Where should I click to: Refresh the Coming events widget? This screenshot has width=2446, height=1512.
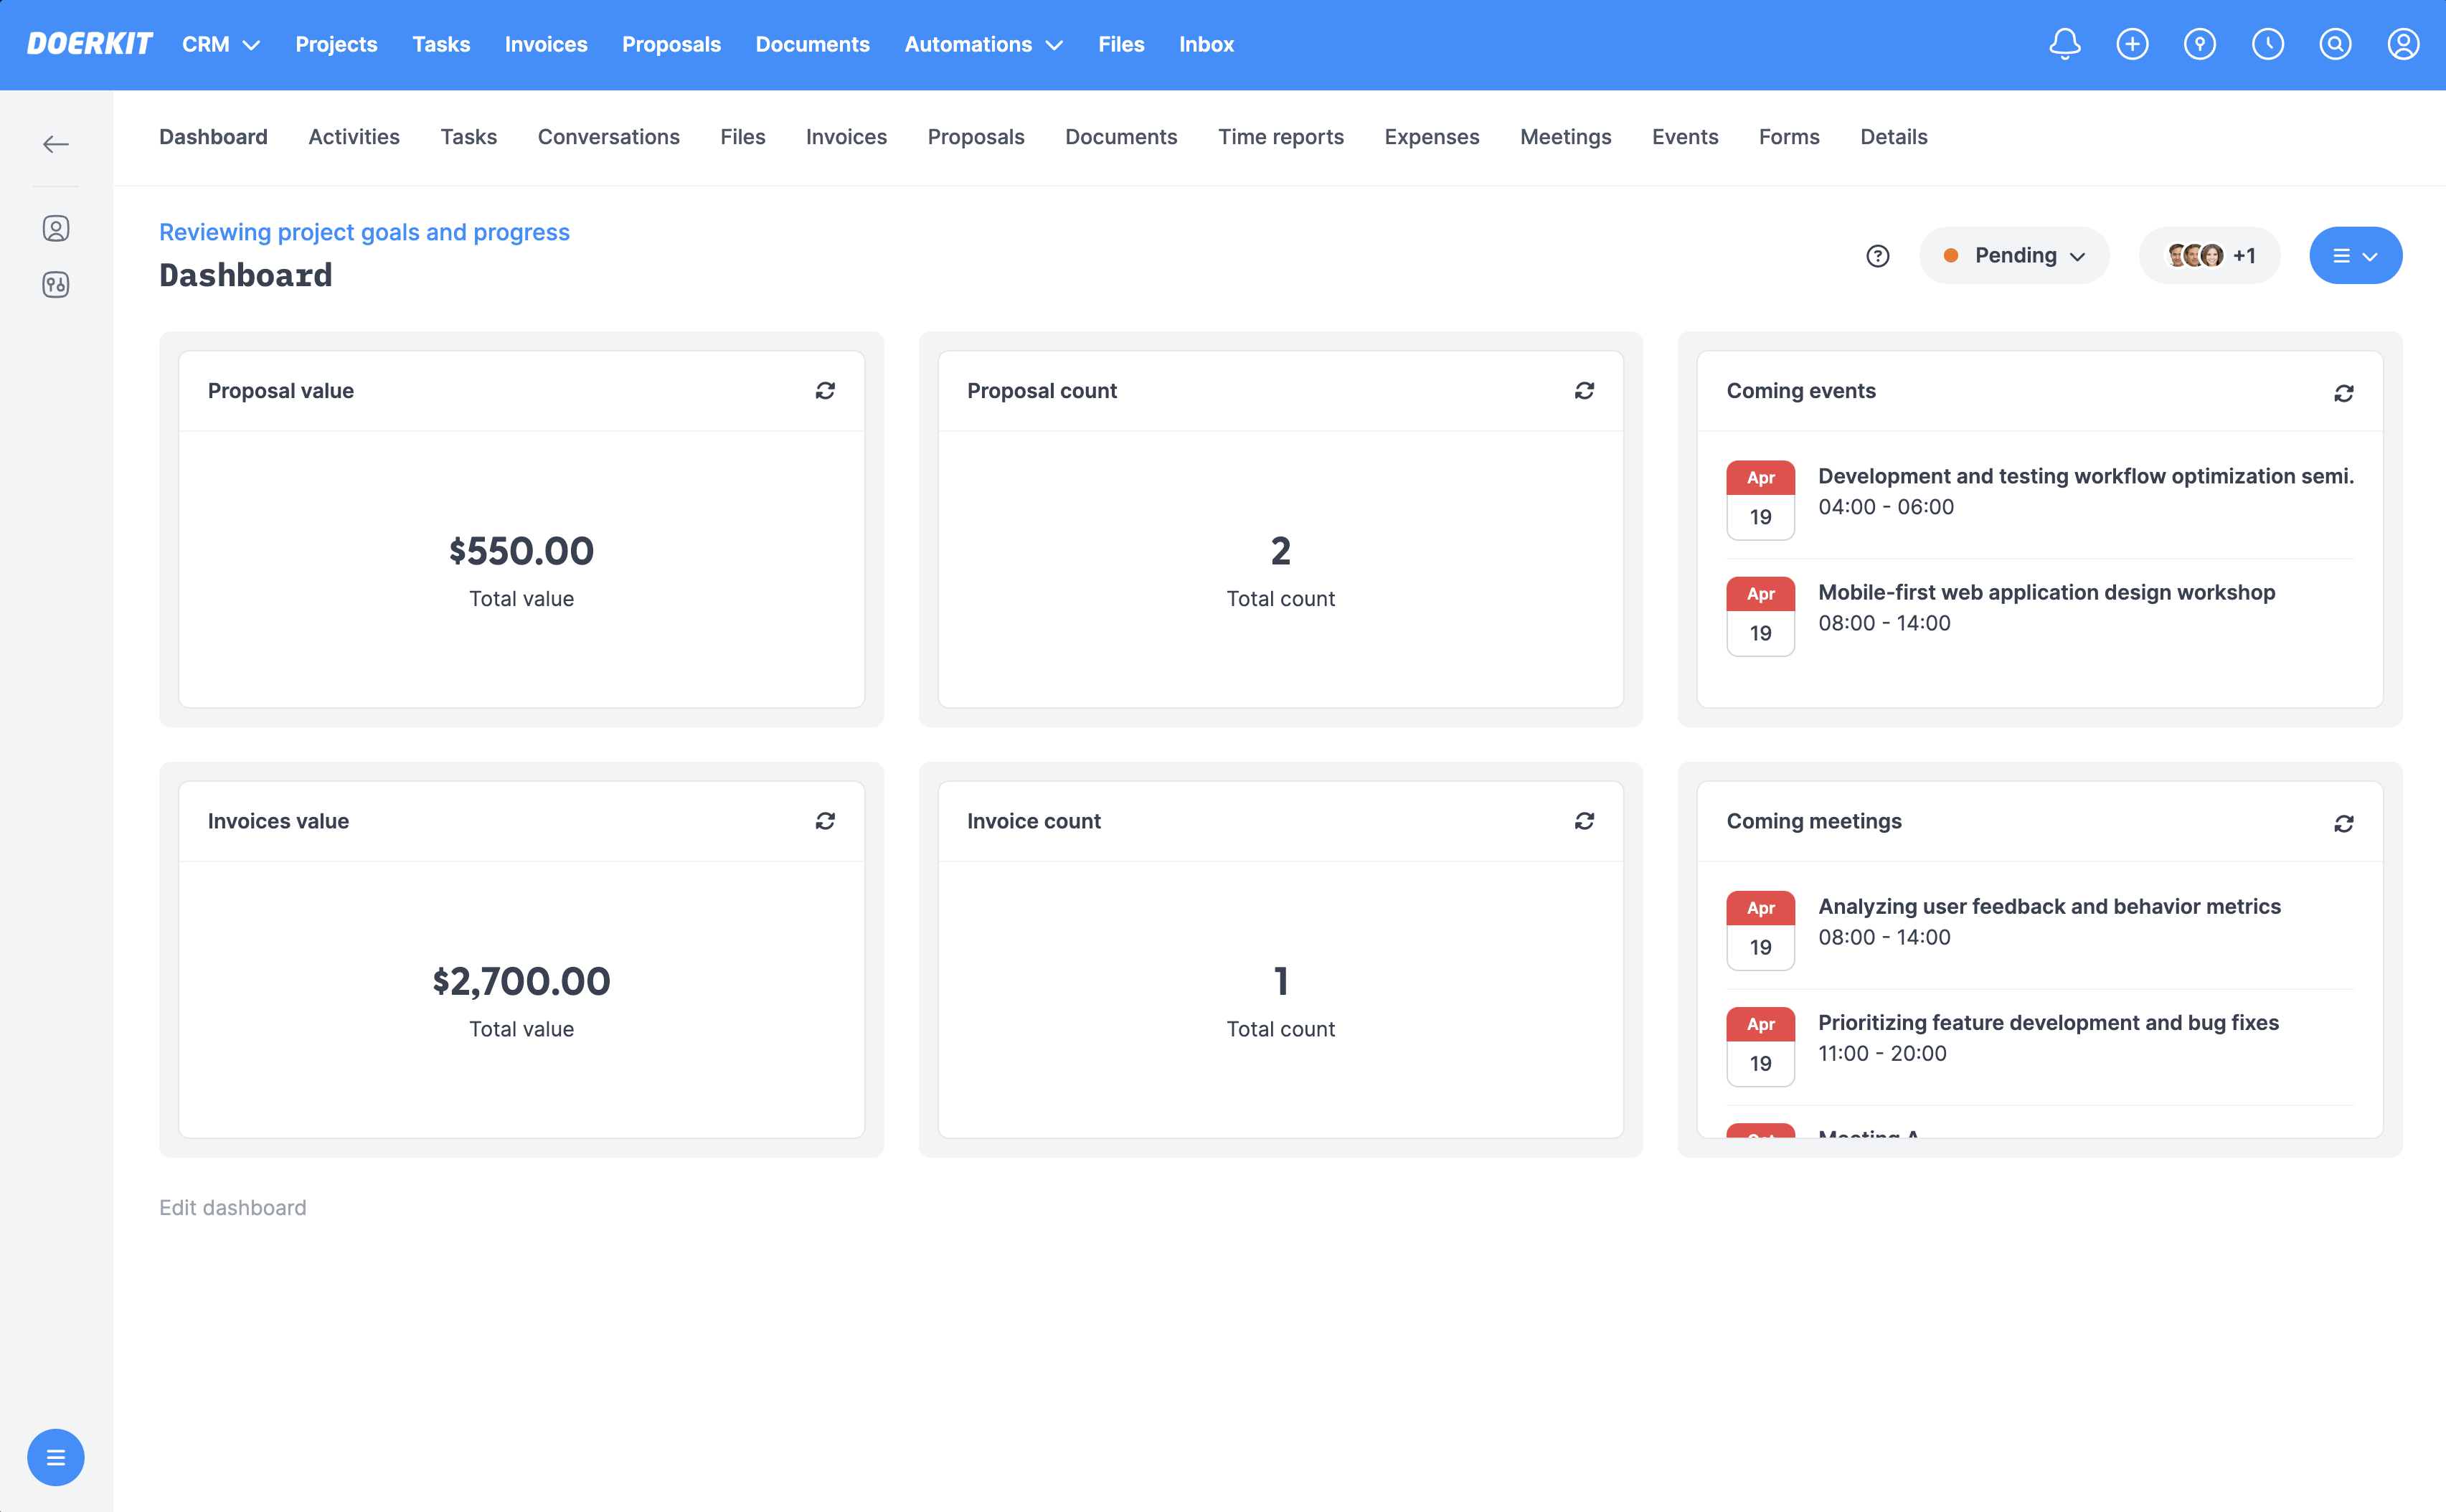(2344, 392)
